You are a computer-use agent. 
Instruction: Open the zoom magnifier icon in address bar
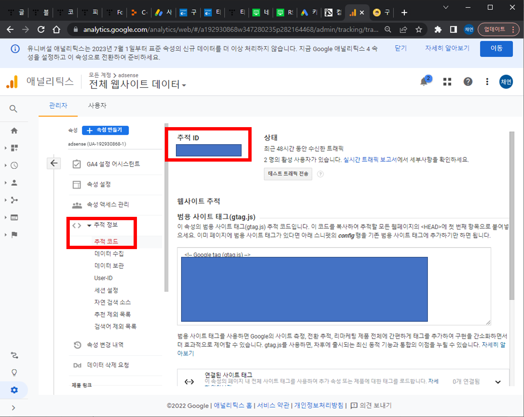388,30
